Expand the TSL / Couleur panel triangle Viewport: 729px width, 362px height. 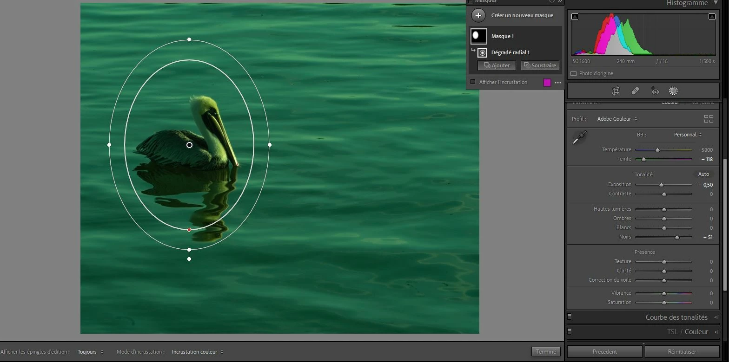716,332
